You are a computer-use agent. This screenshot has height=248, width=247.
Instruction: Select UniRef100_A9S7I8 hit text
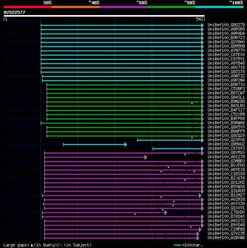pos(226,68)
